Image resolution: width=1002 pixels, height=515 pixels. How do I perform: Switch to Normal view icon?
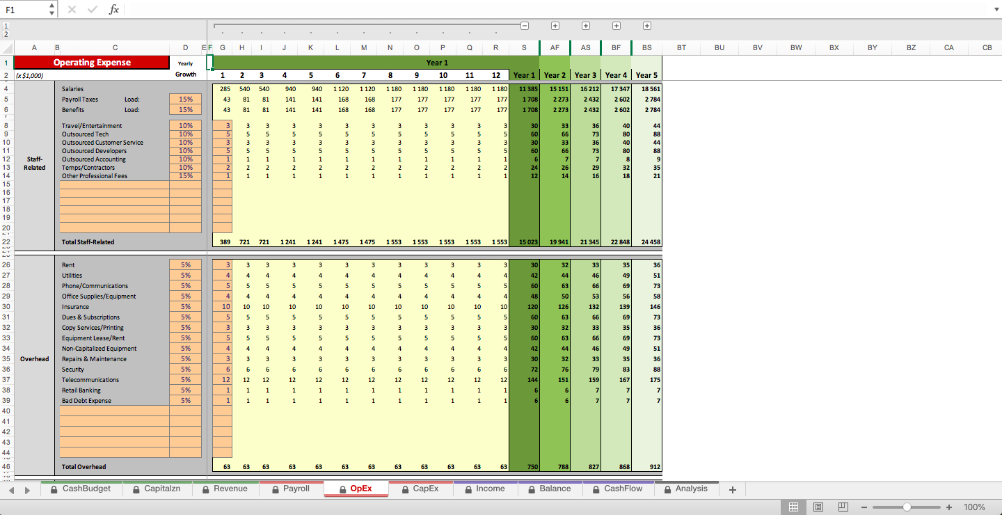(793, 507)
